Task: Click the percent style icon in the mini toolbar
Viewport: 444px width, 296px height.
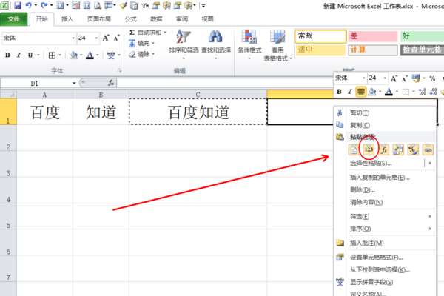Action: pyautogui.click(x=432, y=78)
